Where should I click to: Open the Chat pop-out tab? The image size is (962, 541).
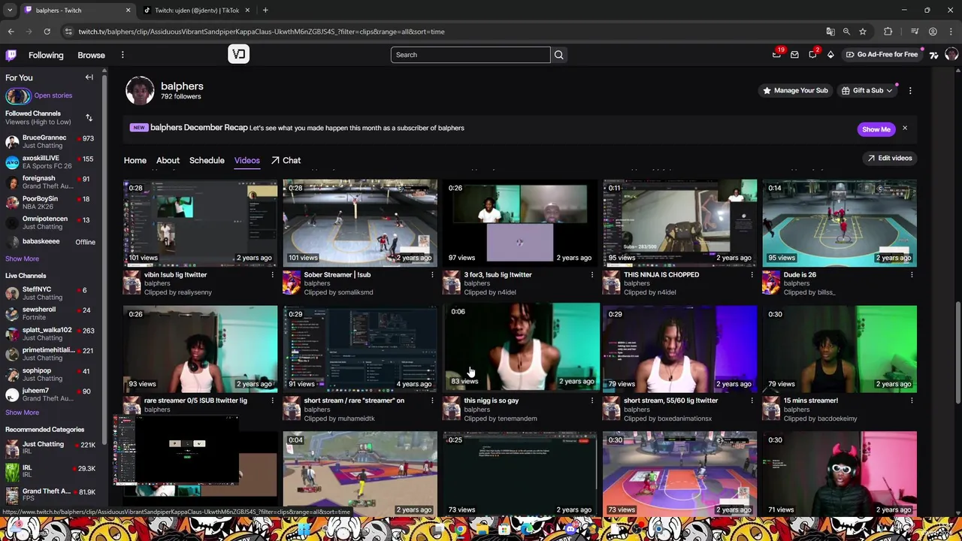(x=286, y=160)
